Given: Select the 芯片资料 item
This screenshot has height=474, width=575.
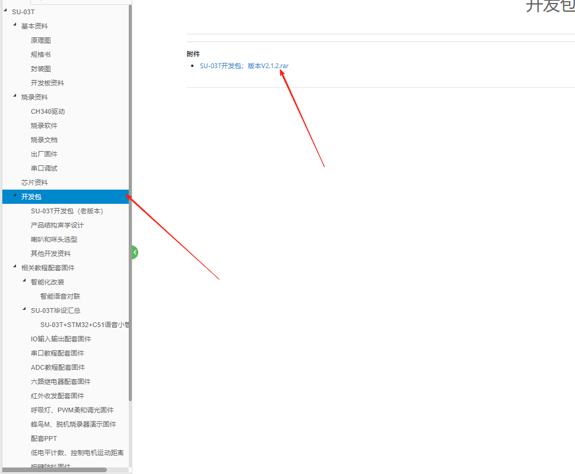Looking at the screenshot, I should (x=34, y=182).
